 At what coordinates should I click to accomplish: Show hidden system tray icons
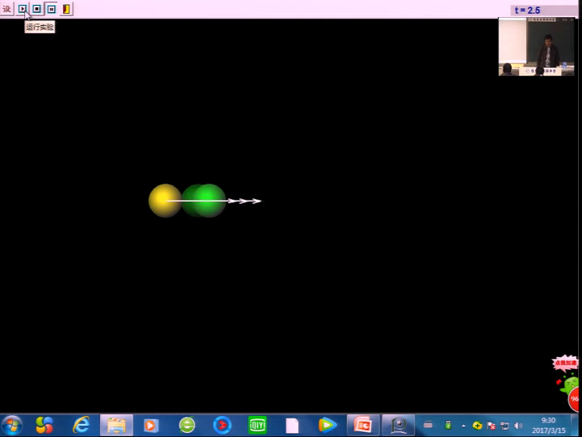pos(464,426)
